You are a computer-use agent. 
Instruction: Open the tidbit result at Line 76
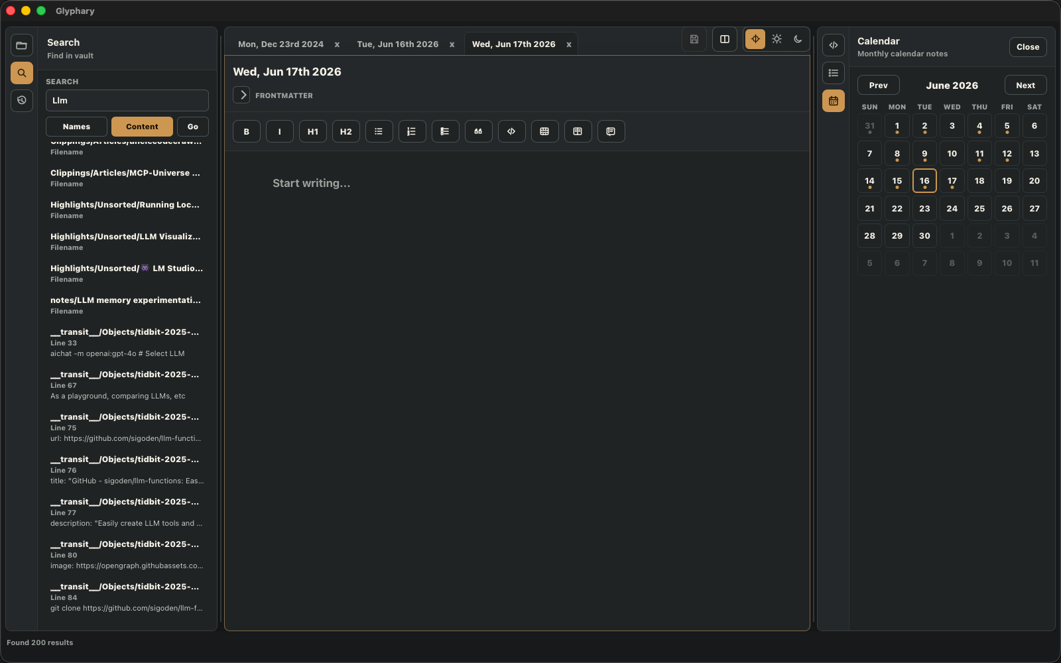click(x=127, y=469)
